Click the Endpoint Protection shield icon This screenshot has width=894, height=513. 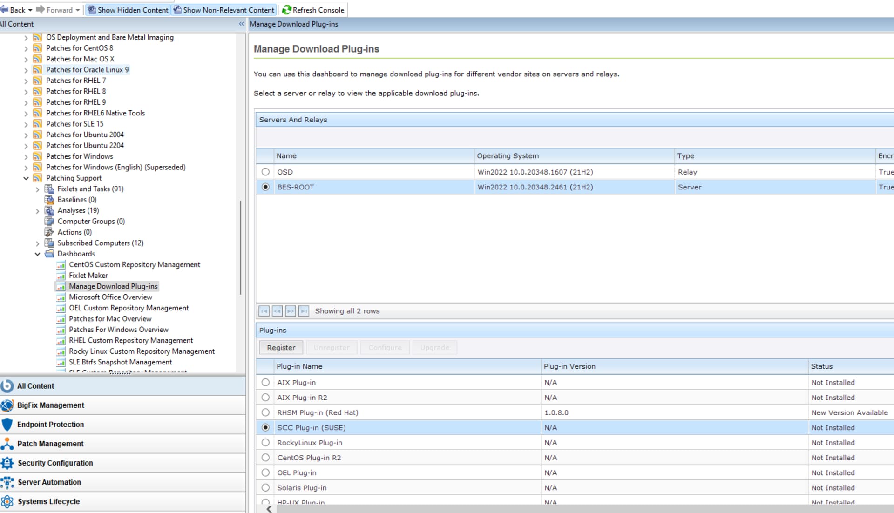pos(7,425)
